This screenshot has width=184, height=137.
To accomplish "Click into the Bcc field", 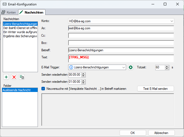I will pos(121,43).
